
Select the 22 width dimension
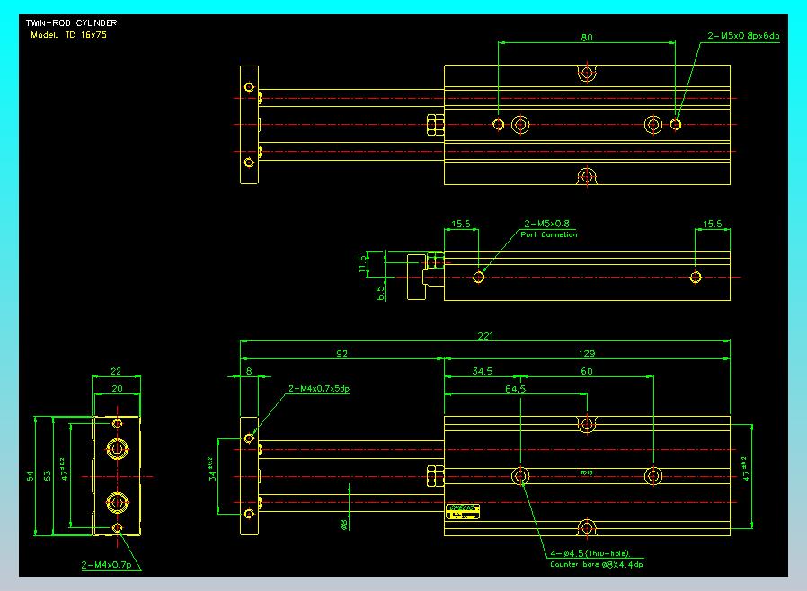click(115, 372)
